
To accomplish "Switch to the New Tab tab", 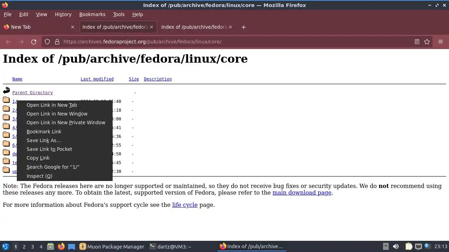I will pyautogui.click(x=39, y=27).
